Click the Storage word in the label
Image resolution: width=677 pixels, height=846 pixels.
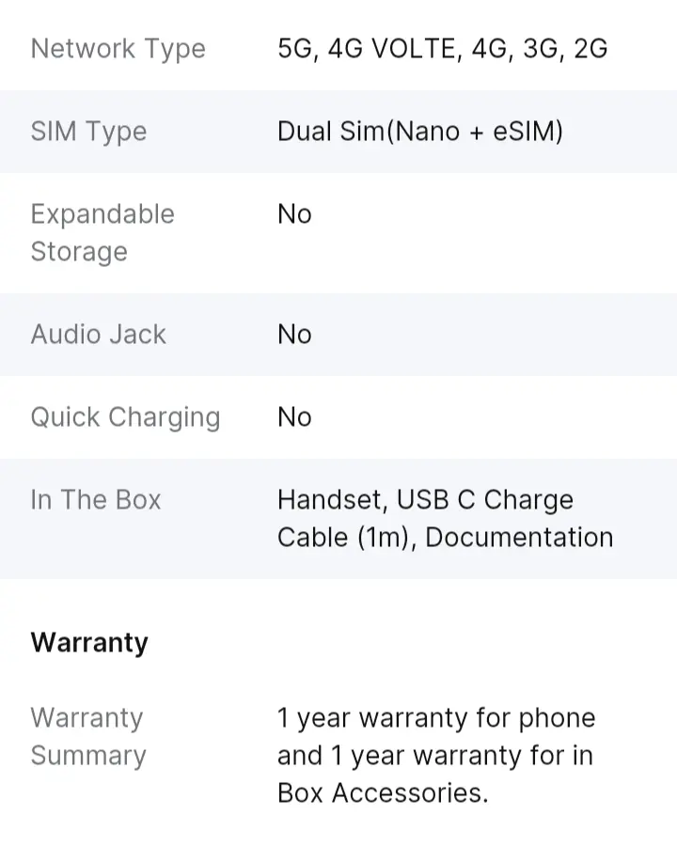(79, 253)
